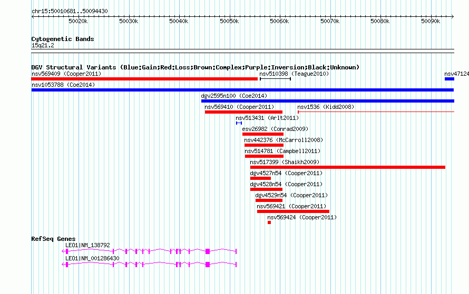The width and height of the screenshot is (469, 294).
Task: Open the nsv514781 (Campbell2011) red bar
Action: click(264, 156)
